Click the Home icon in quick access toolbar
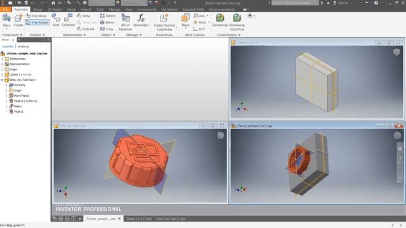This screenshot has height=228, width=406. coord(53,3)
